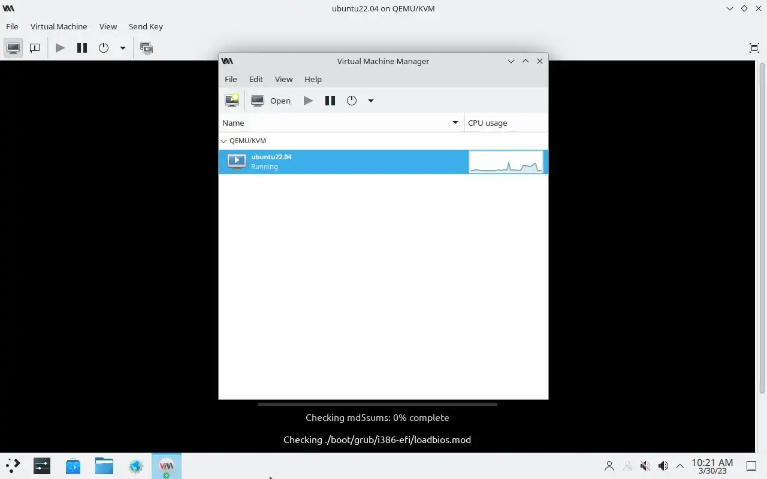Open the View menu of the VM window

point(108,26)
